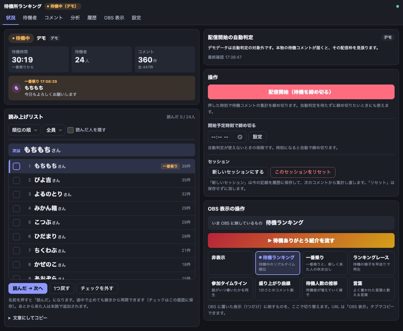Check the box for こつぶ
The image size is (403, 331).
[x=17, y=223]
